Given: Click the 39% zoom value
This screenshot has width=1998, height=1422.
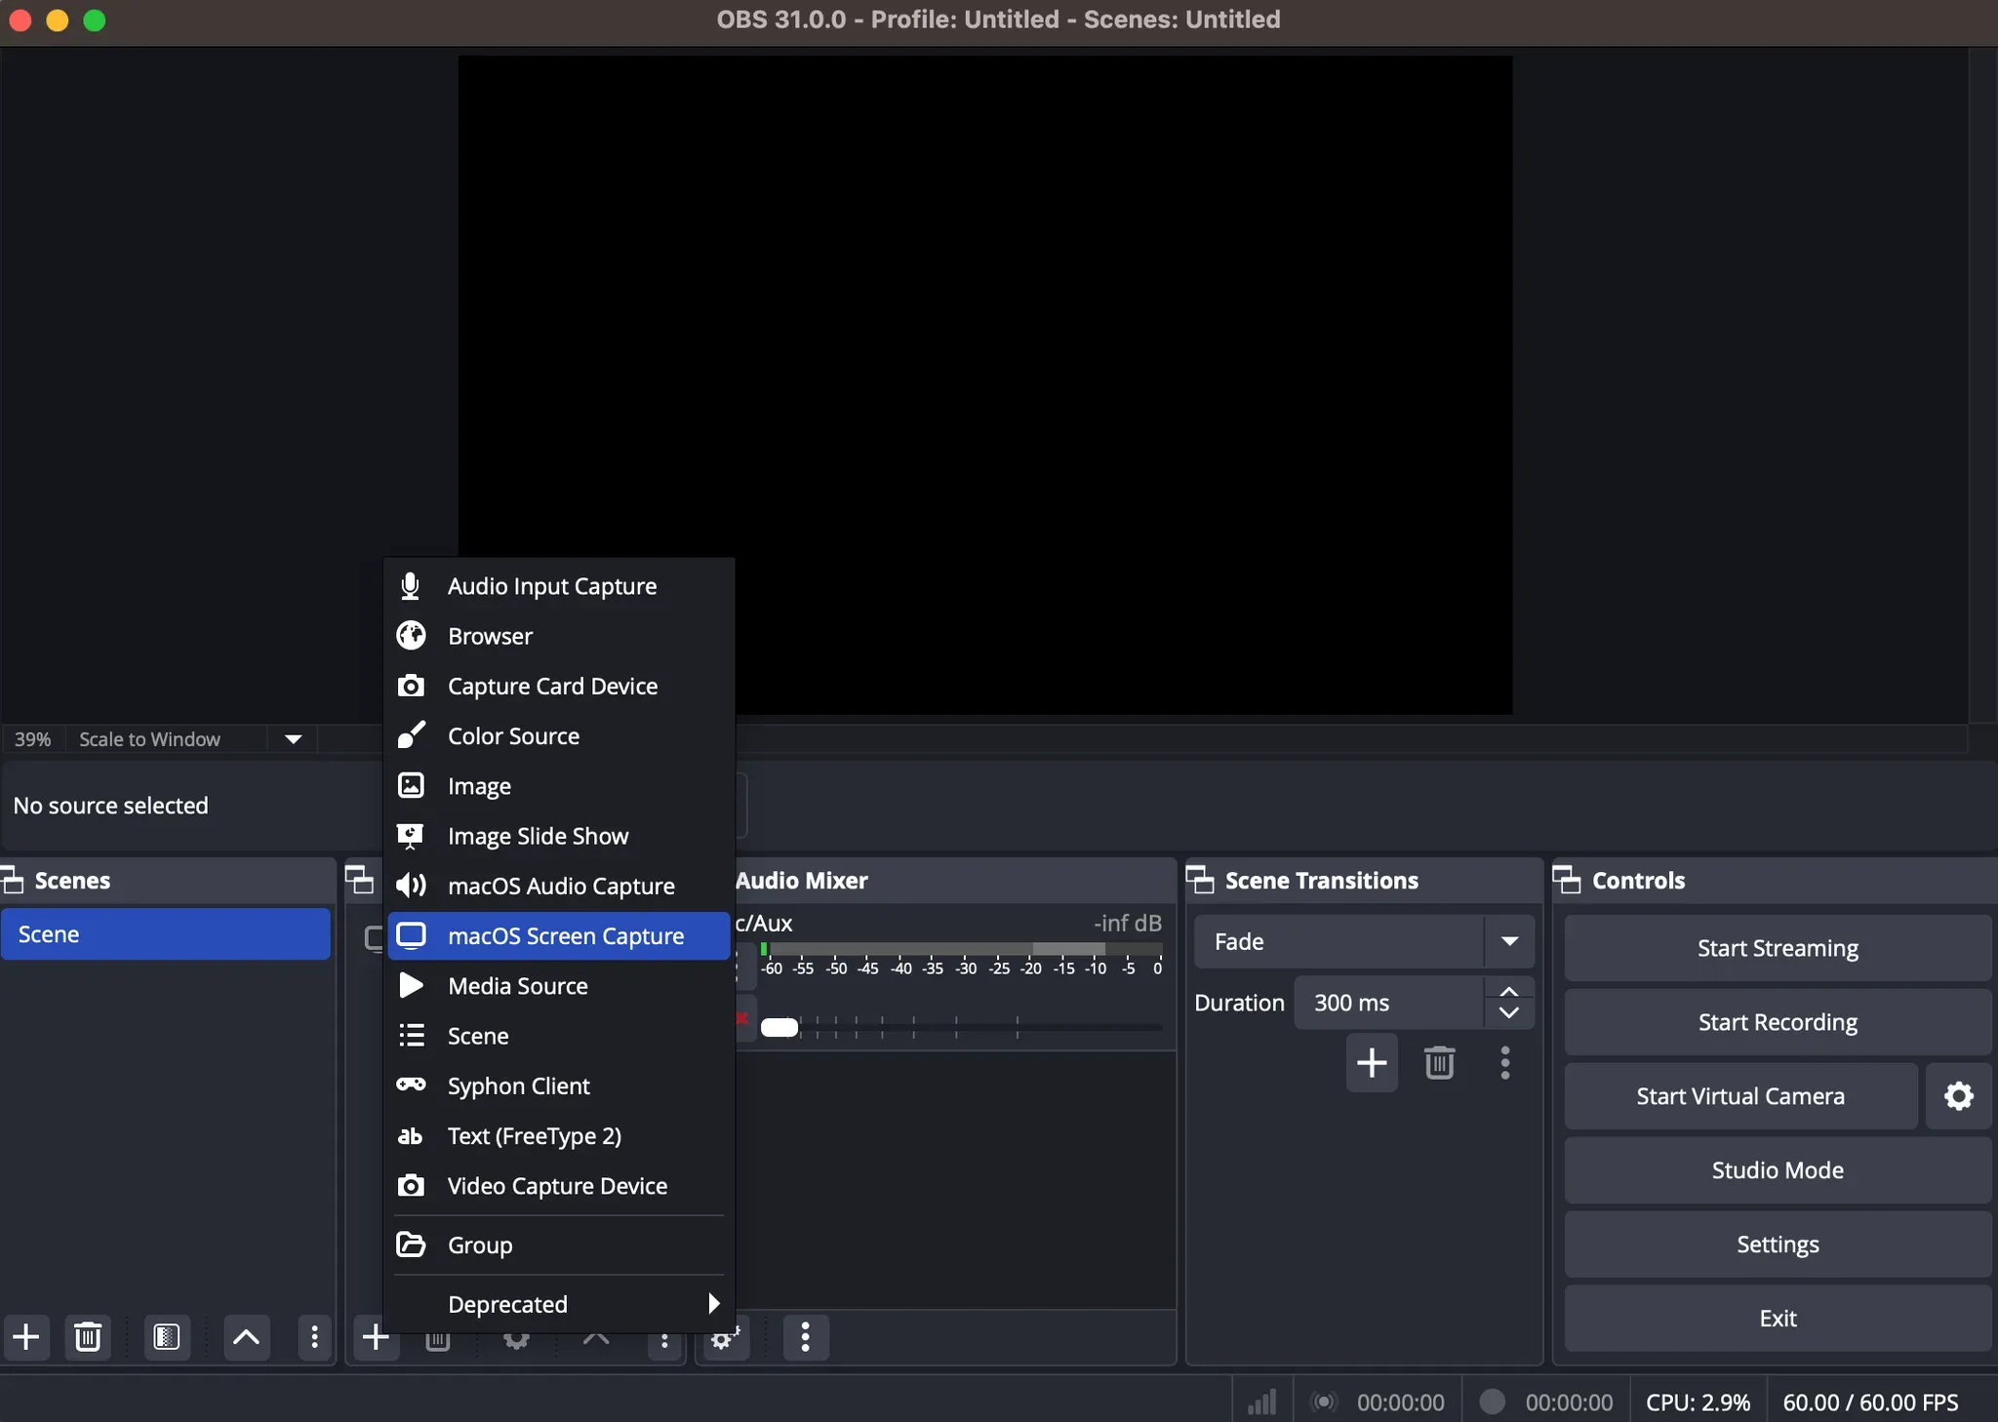Looking at the screenshot, I should pos(33,739).
